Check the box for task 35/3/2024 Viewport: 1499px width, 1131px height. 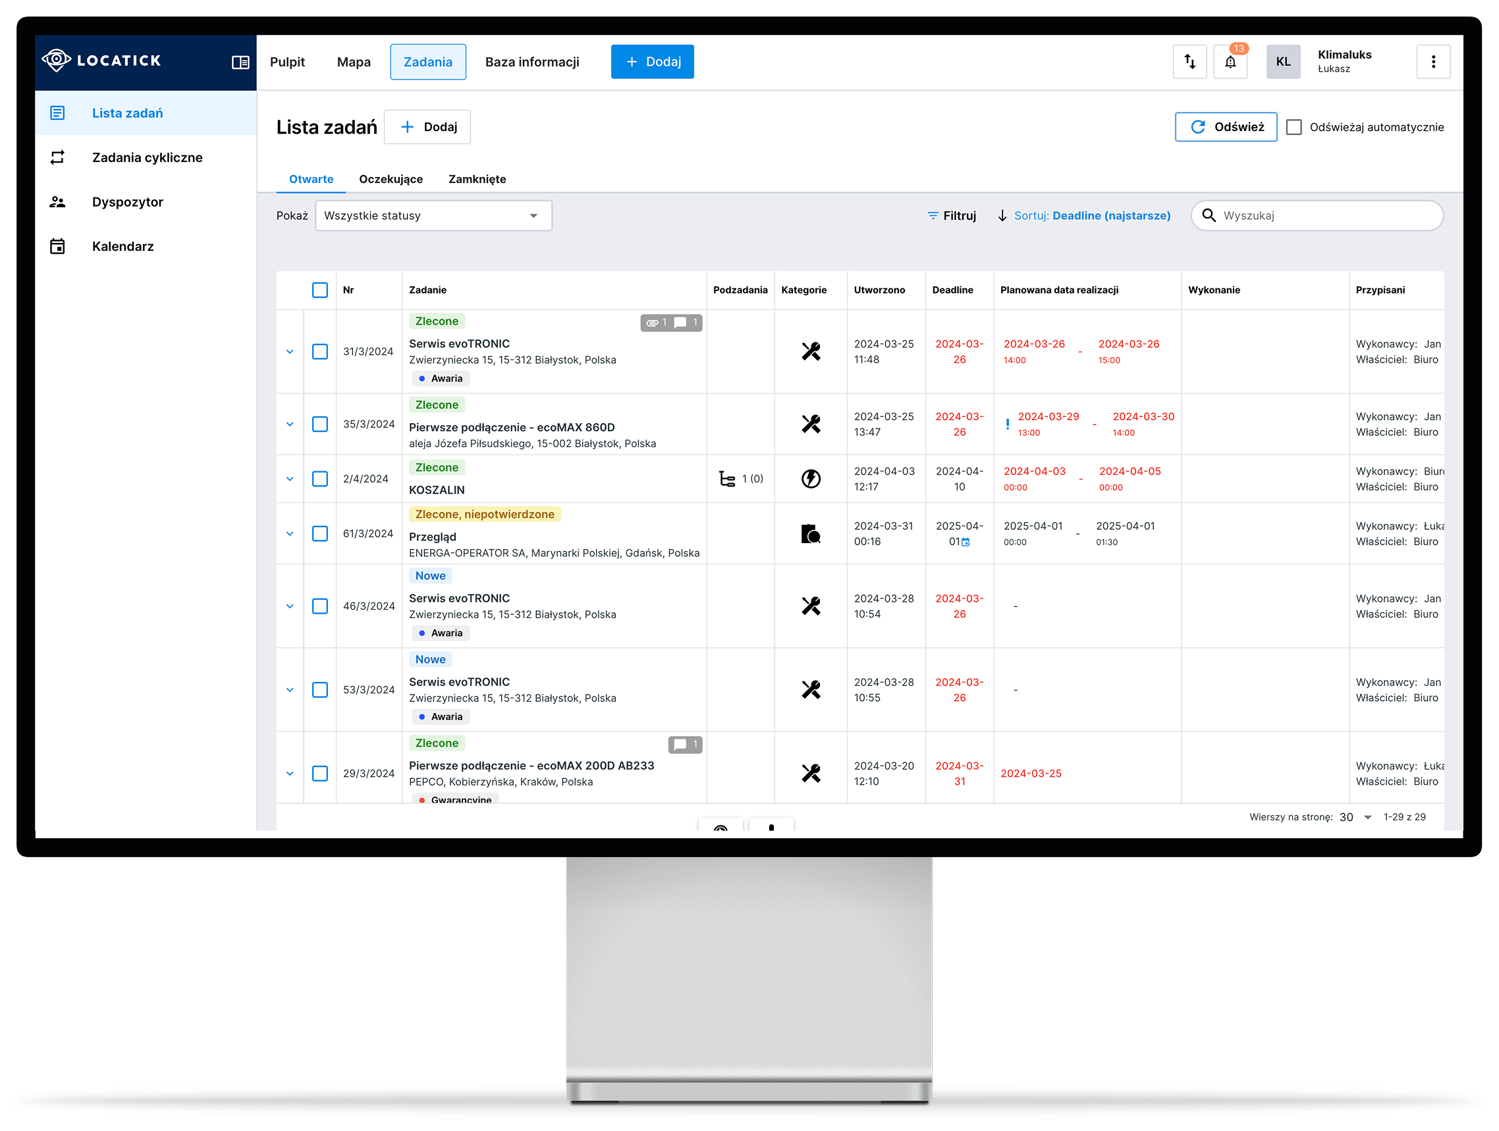click(320, 424)
